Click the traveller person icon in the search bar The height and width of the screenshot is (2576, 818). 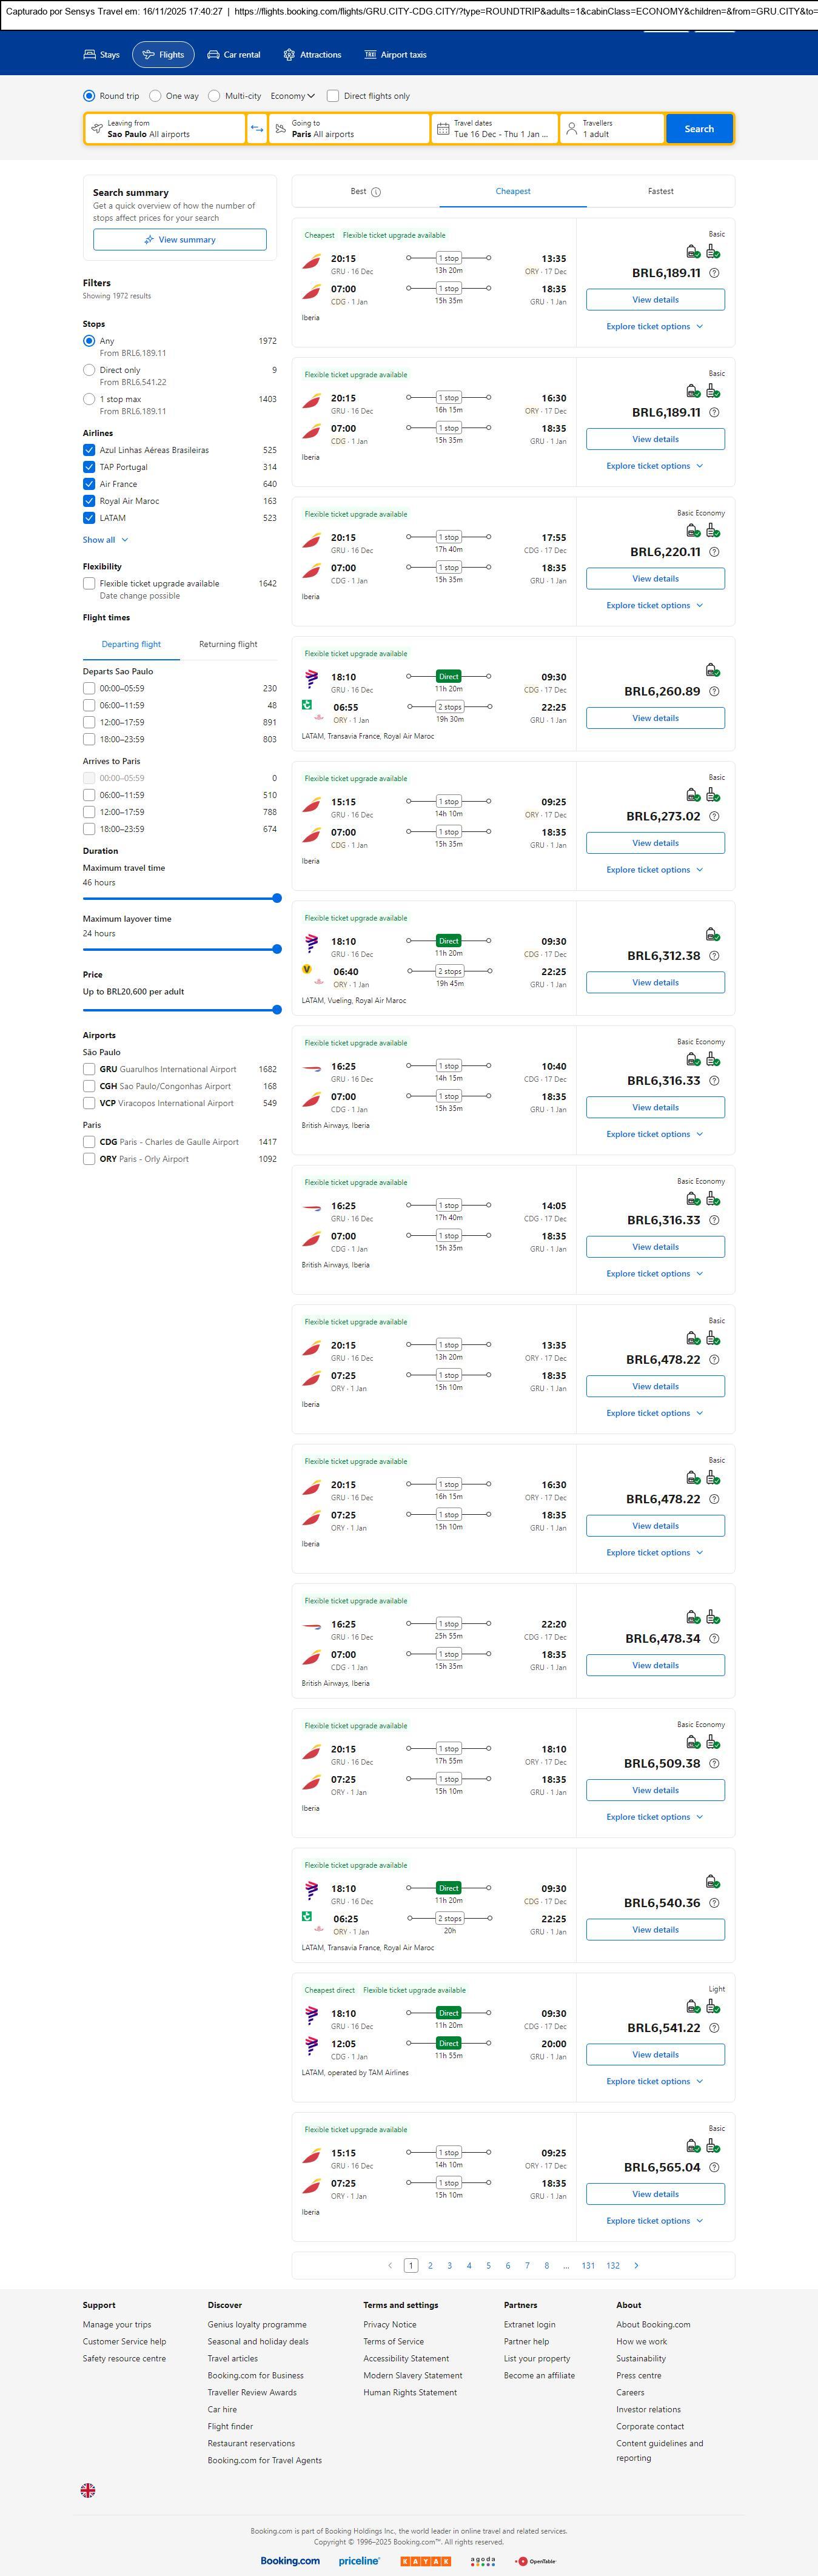coord(572,129)
